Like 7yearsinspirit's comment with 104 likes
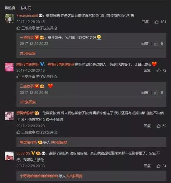 [x=157, y=22]
